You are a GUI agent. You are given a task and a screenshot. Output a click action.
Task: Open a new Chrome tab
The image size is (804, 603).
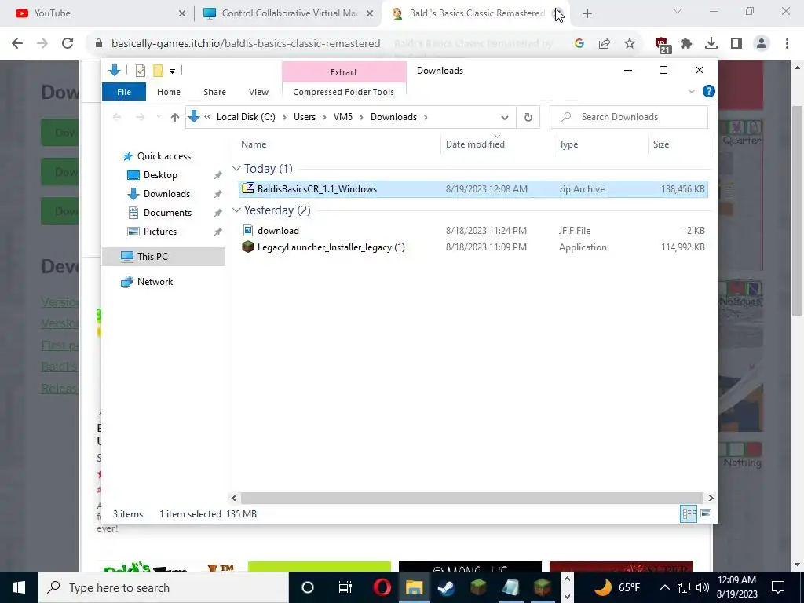[x=587, y=14]
